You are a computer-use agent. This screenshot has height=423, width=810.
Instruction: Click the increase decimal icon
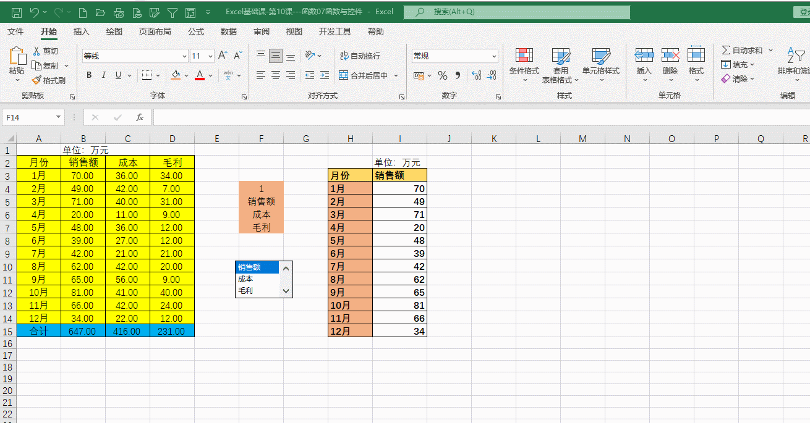476,75
